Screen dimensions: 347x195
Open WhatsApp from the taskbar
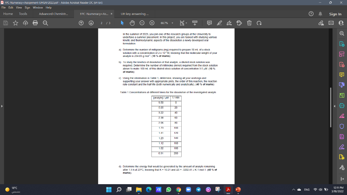(x=169, y=190)
